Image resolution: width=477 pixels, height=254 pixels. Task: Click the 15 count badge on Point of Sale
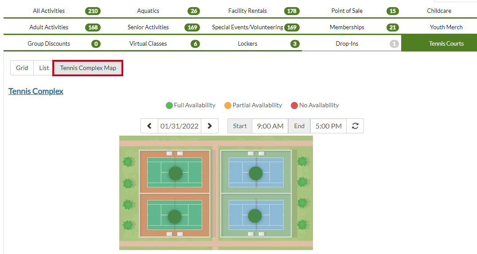coord(393,11)
